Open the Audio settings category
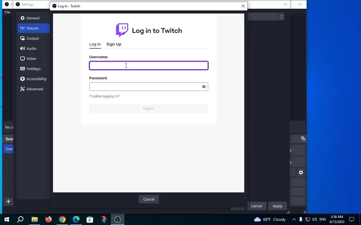Screen dimensions: 361x225 click(x=34, y=48)
